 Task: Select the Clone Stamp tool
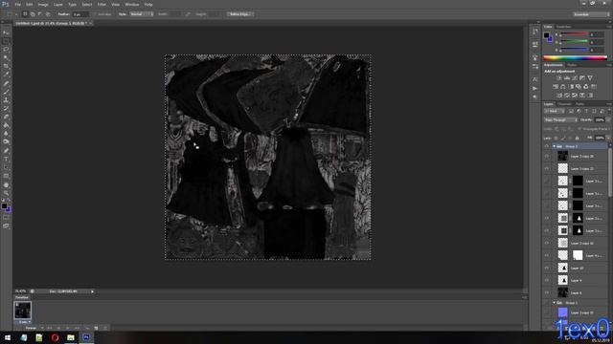pos(6,100)
